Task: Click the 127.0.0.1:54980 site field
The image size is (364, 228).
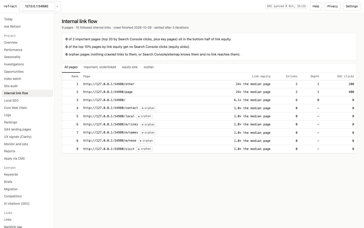Action: 38,6
